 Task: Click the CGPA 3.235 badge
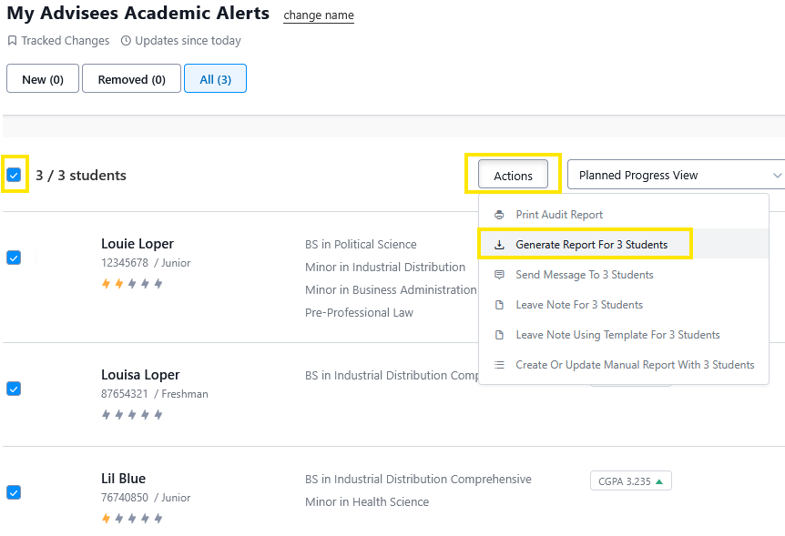pos(631,481)
